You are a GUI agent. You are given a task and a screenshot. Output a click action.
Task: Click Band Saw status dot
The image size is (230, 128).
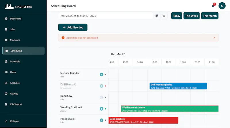click(x=106, y=97)
